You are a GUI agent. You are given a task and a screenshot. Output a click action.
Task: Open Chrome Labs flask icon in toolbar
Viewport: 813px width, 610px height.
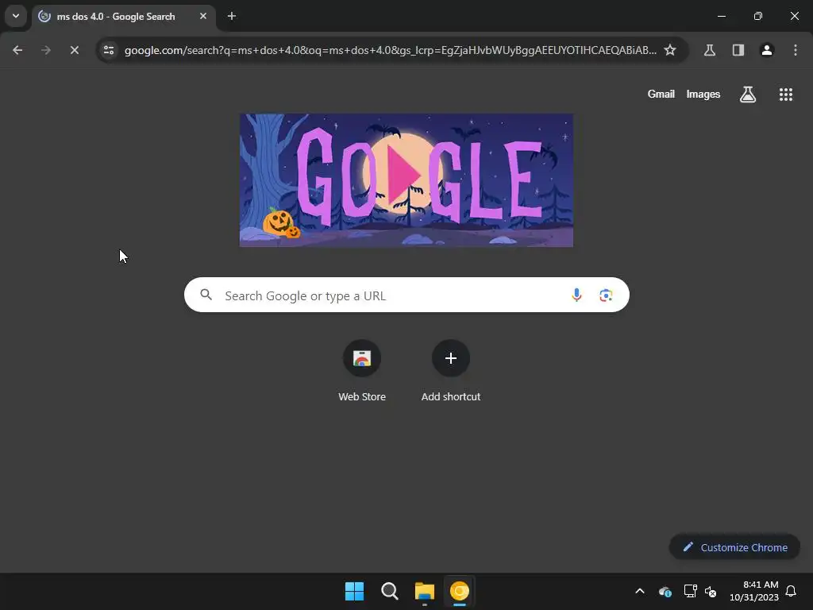pos(709,50)
